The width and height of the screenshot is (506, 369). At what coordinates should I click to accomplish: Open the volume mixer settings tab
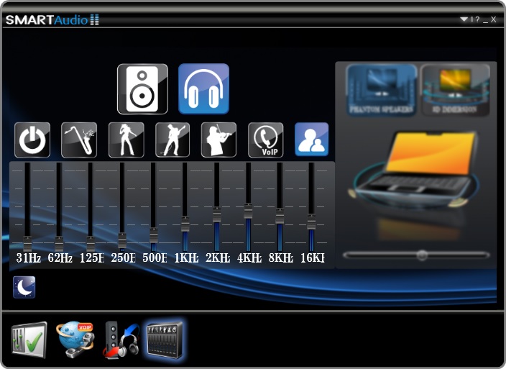click(28, 340)
